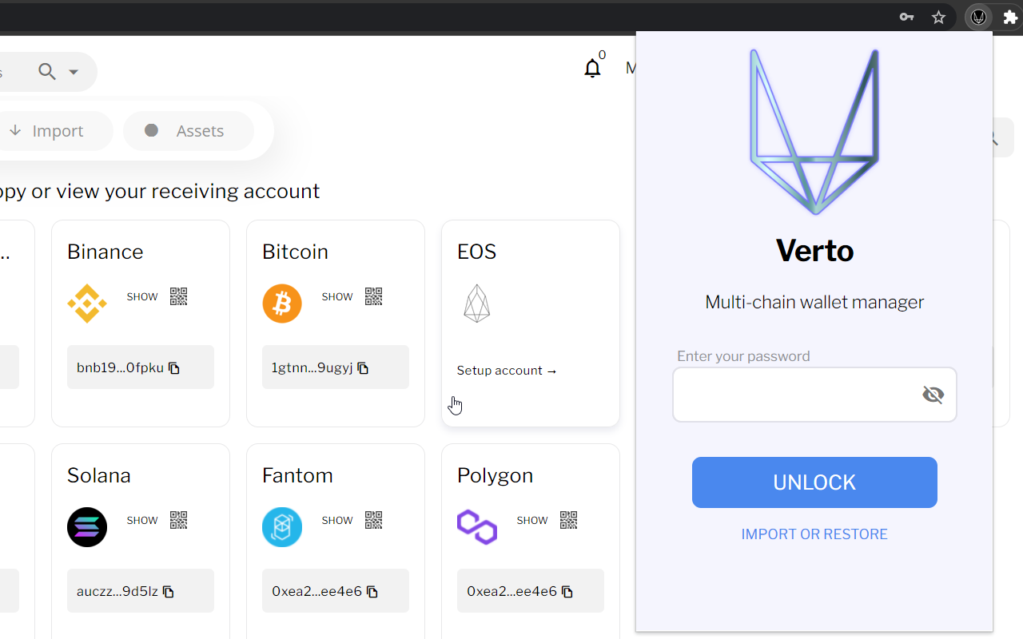Copy the Polygon address 0xea2...ee4e6

pos(567,592)
